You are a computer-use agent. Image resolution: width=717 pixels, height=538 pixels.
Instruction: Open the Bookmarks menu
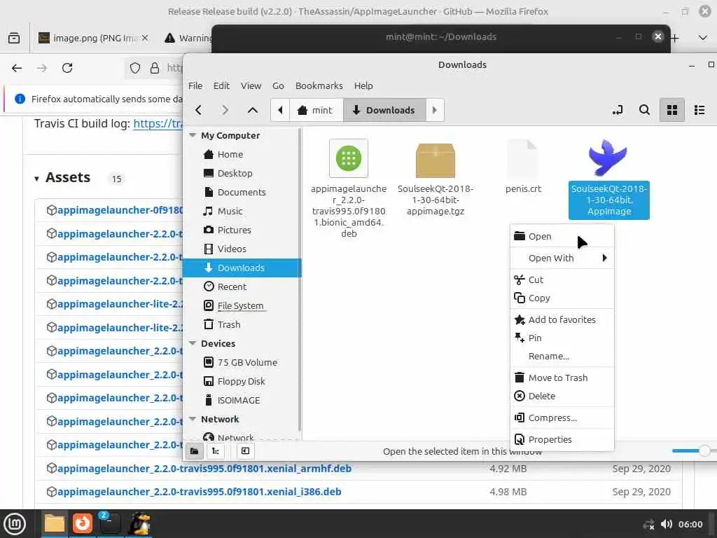click(x=319, y=85)
